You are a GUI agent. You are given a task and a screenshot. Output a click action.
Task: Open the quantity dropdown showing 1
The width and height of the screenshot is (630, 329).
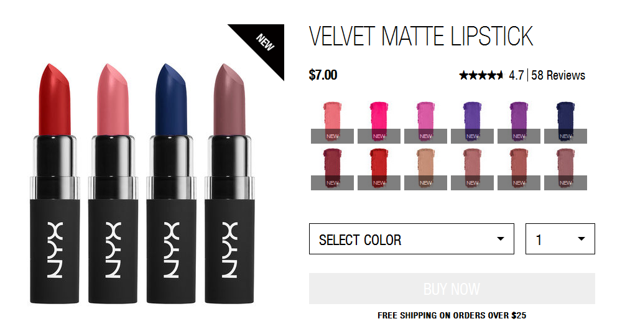560,239
